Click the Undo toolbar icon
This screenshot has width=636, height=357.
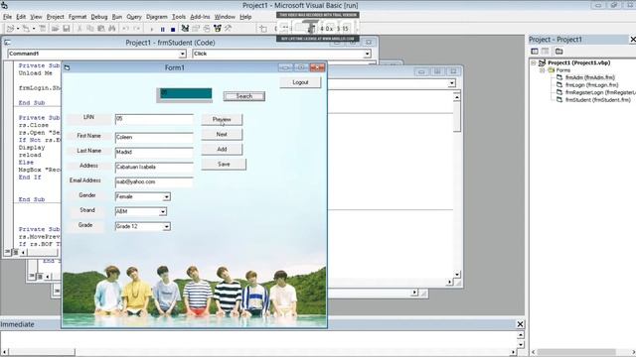pyautogui.click(x=126, y=29)
